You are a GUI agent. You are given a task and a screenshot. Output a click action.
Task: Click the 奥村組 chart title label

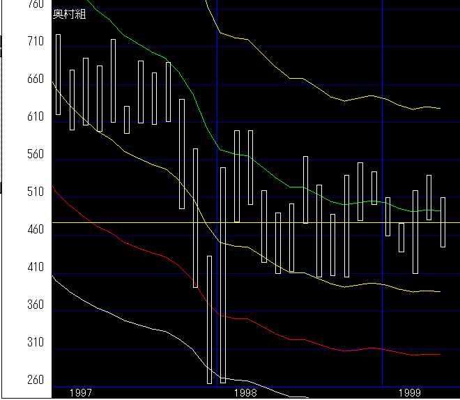pyautogui.click(x=70, y=15)
